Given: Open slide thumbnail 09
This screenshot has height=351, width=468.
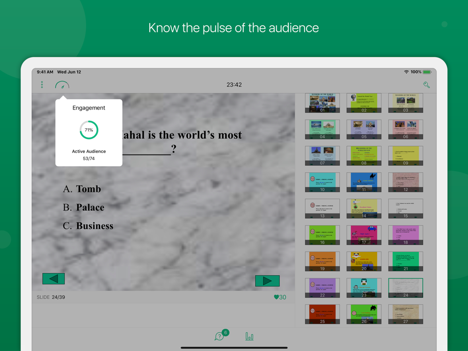Looking at the screenshot, I should point(406,156).
